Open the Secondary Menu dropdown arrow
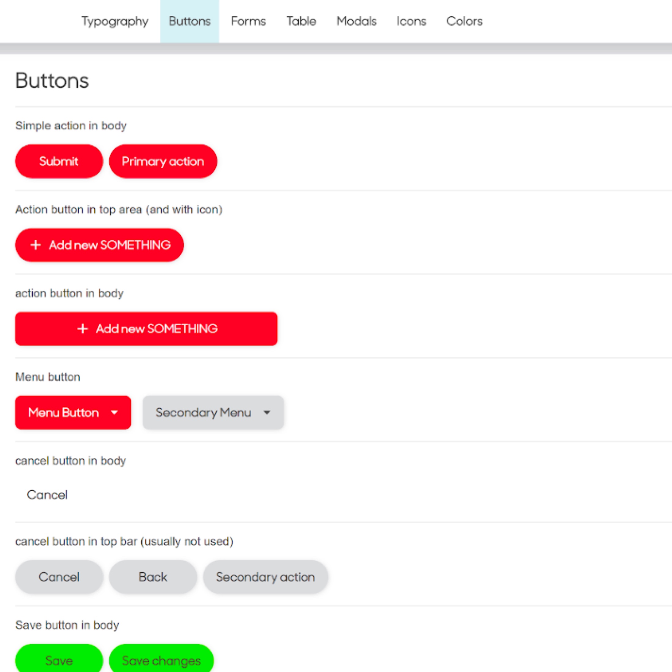This screenshot has height=672, width=672. (x=267, y=412)
